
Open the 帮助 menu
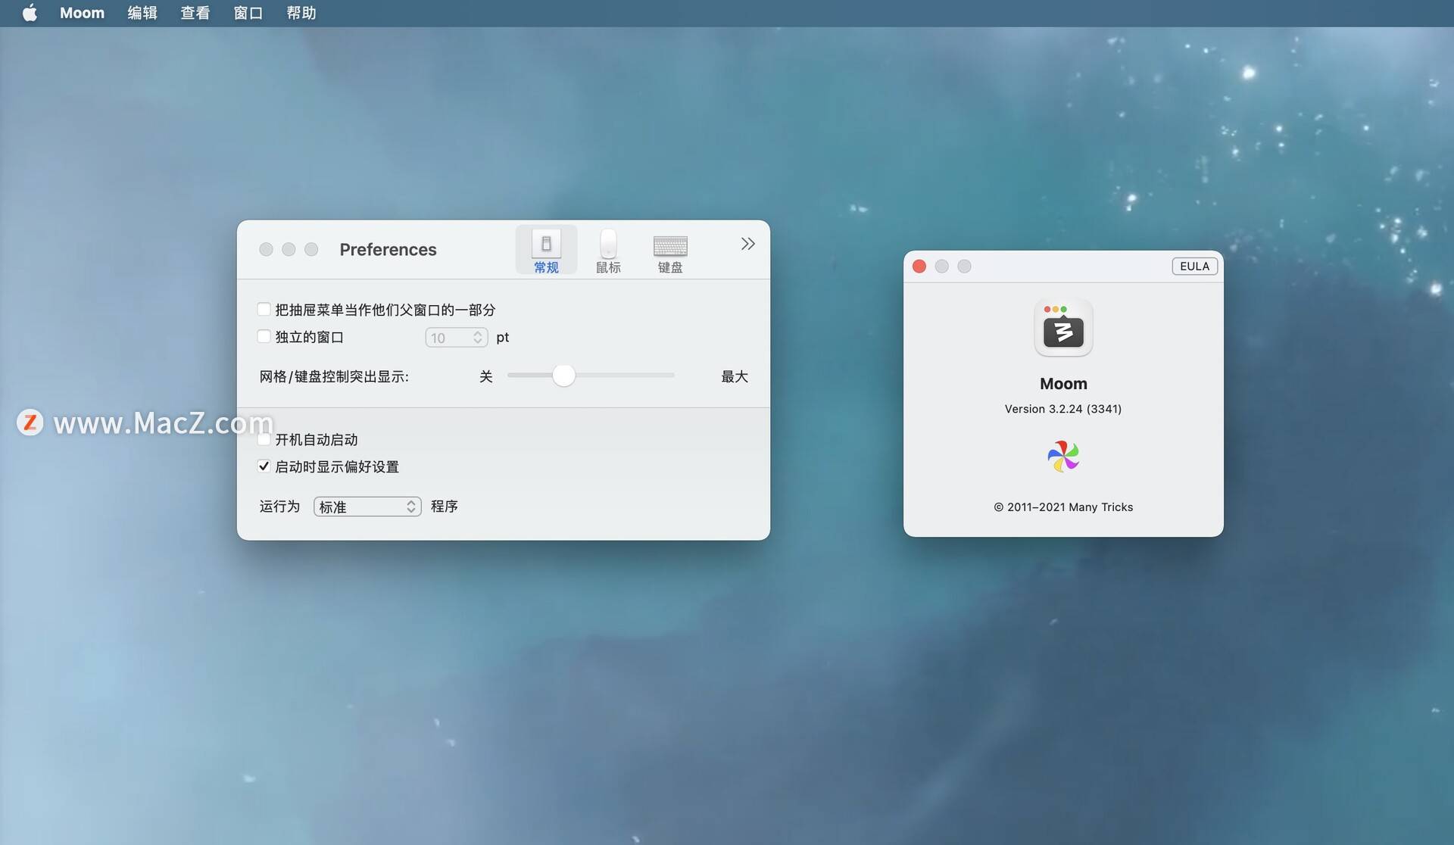tap(301, 13)
